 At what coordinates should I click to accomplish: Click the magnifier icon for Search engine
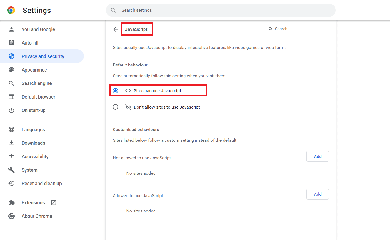click(11, 83)
